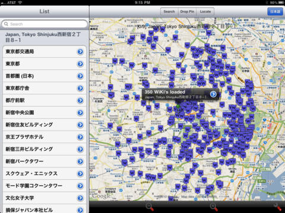Tap zoom-out magnifier icon in bottom bar
Image resolution: width=285 pixels, height=213 pixels.
point(150,207)
